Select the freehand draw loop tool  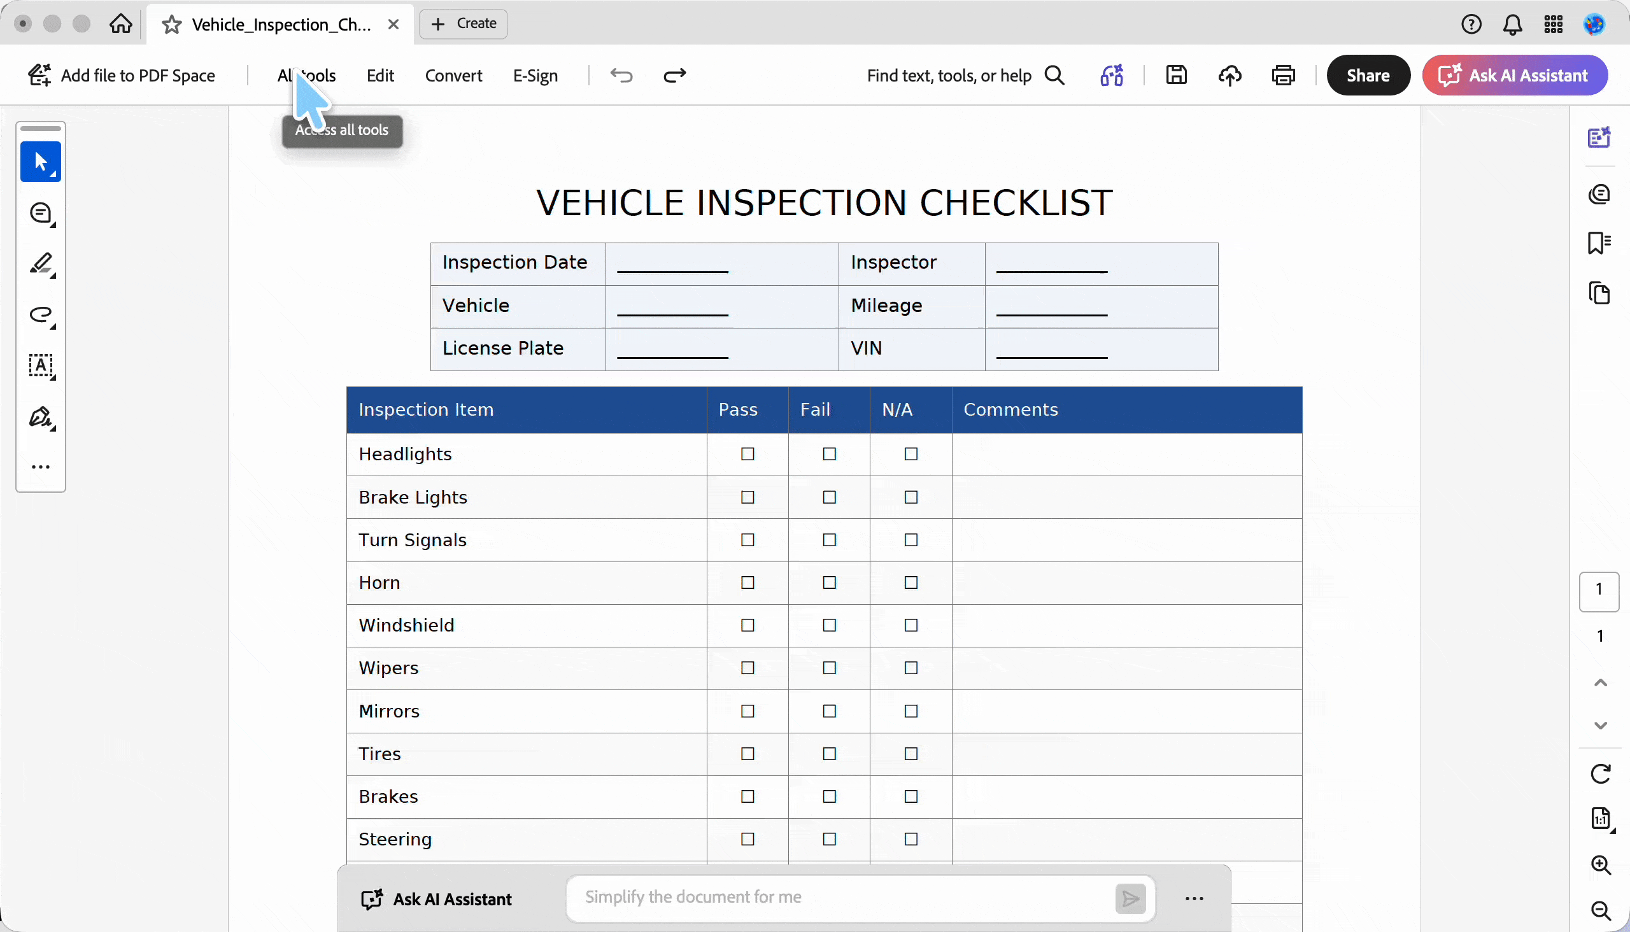[x=41, y=315]
